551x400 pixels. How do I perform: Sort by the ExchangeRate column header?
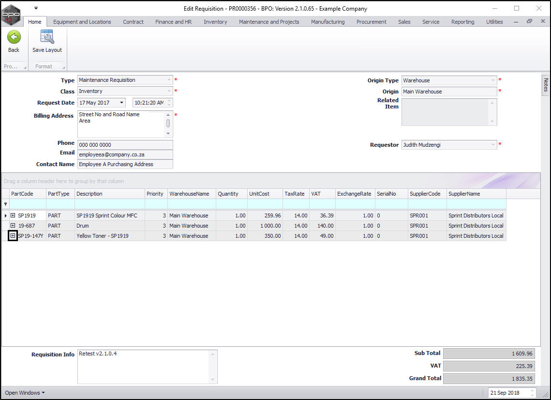pos(355,194)
